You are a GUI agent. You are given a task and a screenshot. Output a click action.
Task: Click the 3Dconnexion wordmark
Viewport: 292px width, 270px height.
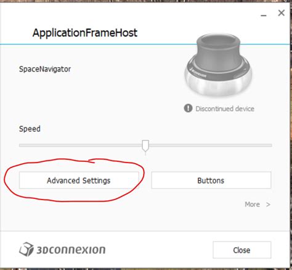coord(71,250)
